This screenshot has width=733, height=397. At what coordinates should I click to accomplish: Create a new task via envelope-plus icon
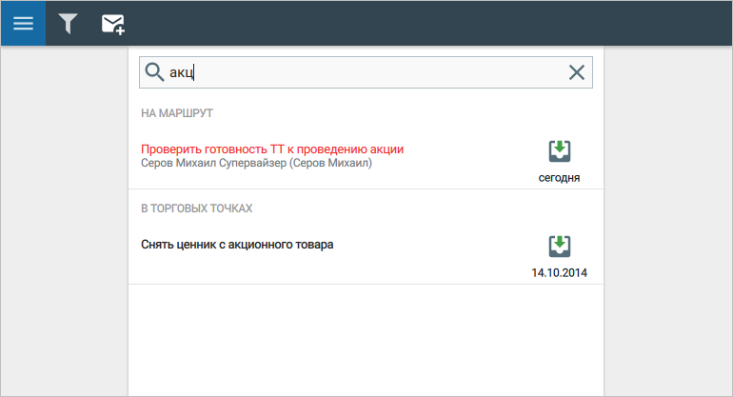(x=113, y=24)
